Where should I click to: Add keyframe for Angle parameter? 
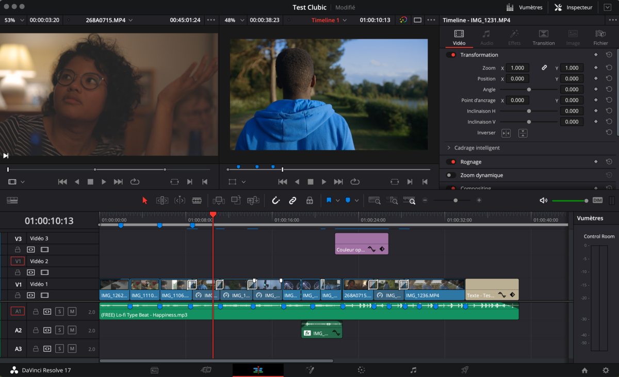(x=596, y=90)
